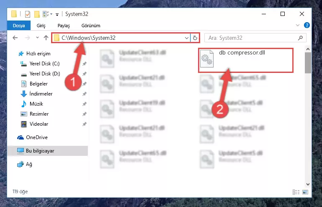Open the Explorer help question mark

coord(307,25)
